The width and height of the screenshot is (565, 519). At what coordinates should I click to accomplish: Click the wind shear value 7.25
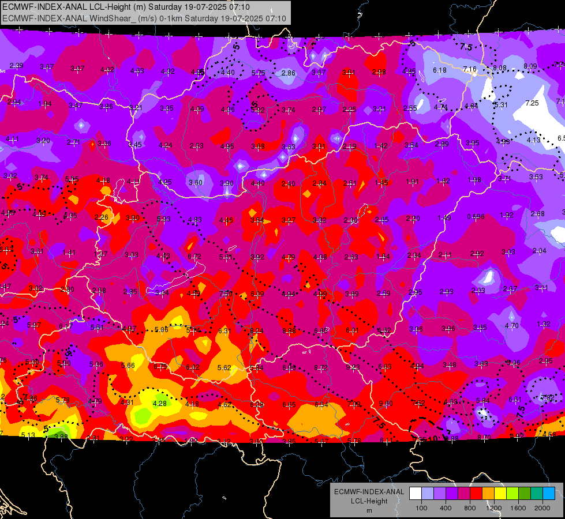pyautogui.click(x=532, y=103)
